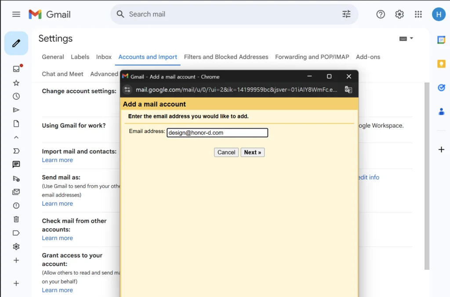Click the Email address input field
The image size is (450, 297).
(x=217, y=132)
